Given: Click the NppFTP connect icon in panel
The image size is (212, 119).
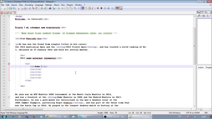Looking at the screenshot, I should tap(199, 16).
